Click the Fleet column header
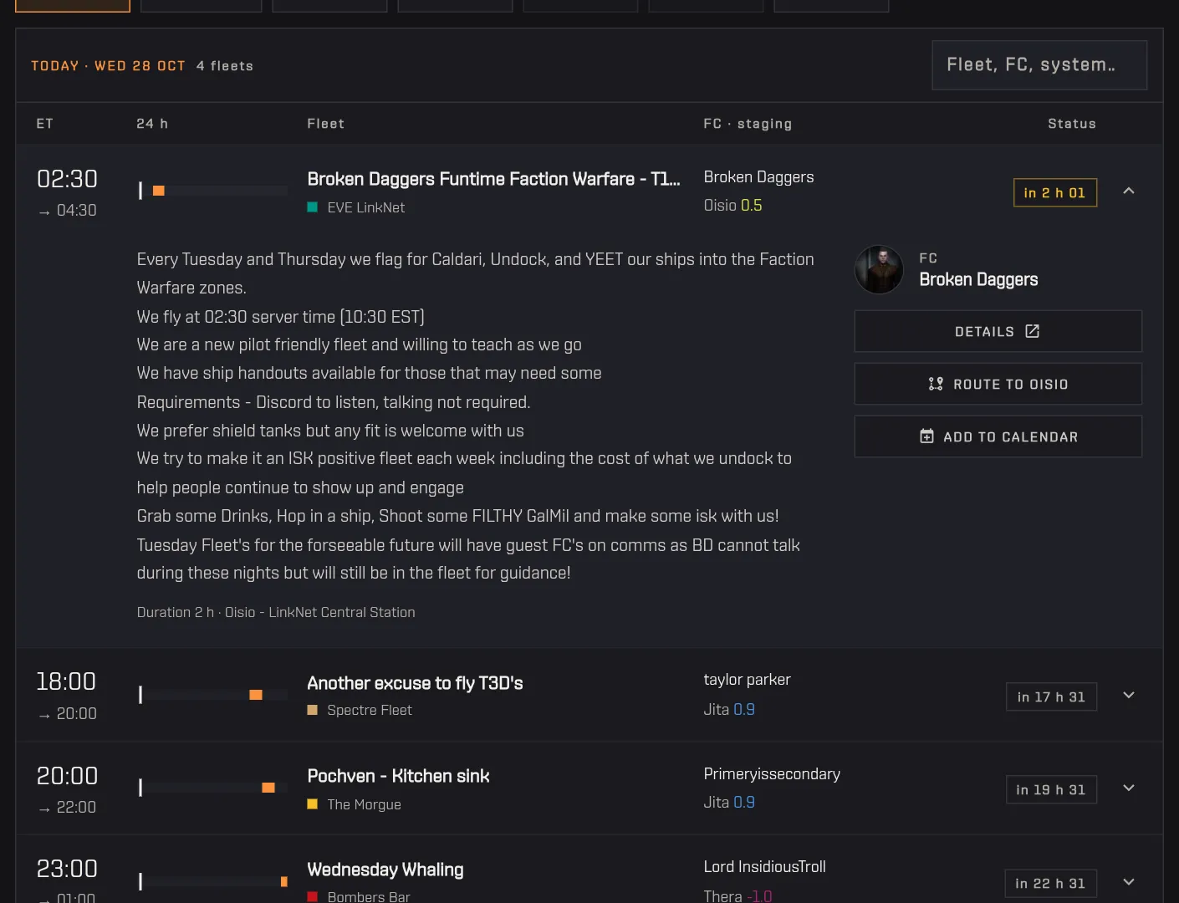Viewport: 1179px width, 903px height. [325, 124]
